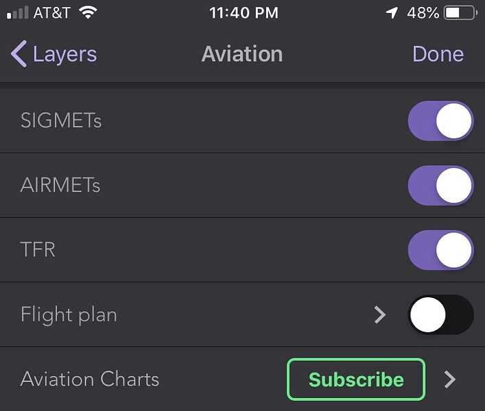
Task: Enable the Flight plan toggle
Action: point(440,315)
